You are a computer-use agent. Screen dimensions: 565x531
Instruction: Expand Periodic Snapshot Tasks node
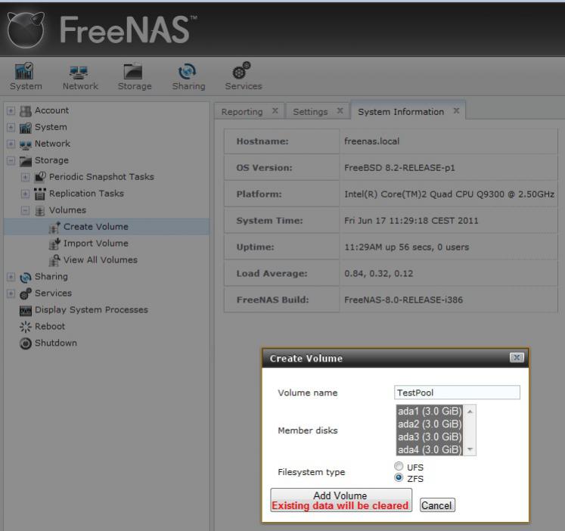click(x=25, y=177)
